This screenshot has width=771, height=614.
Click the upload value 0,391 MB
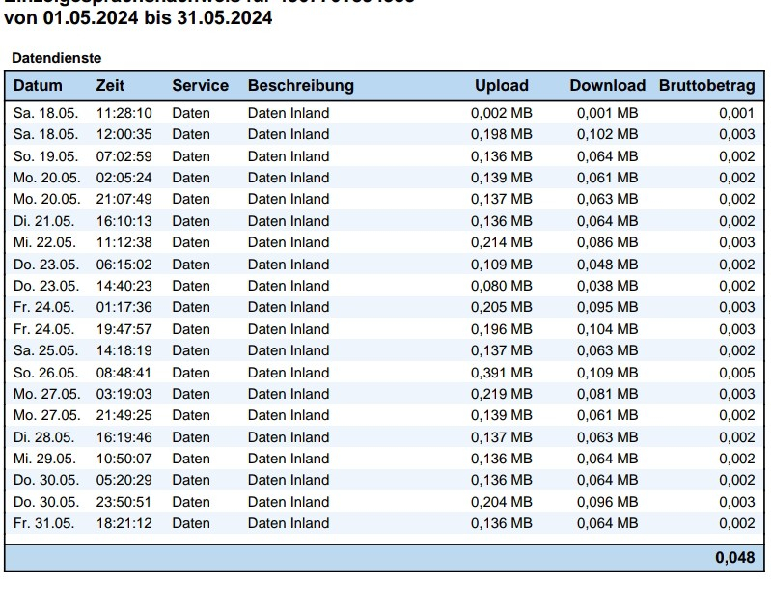pyautogui.click(x=501, y=373)
